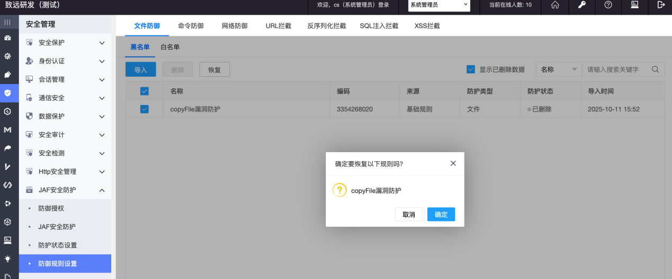Uncheck the select-all checkbox in table header
The image size is (672, 279).
click(144, 91)
